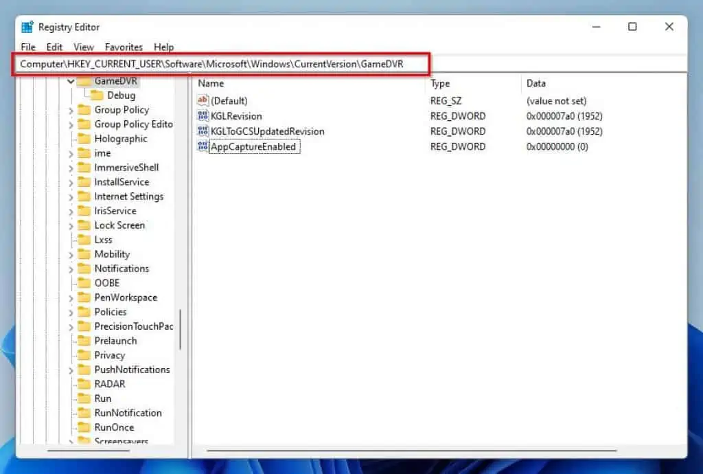Viewport: 703px width, 474px height.
Task: Select the Debug folder icon in tree
Action: (x=97, y=95)
